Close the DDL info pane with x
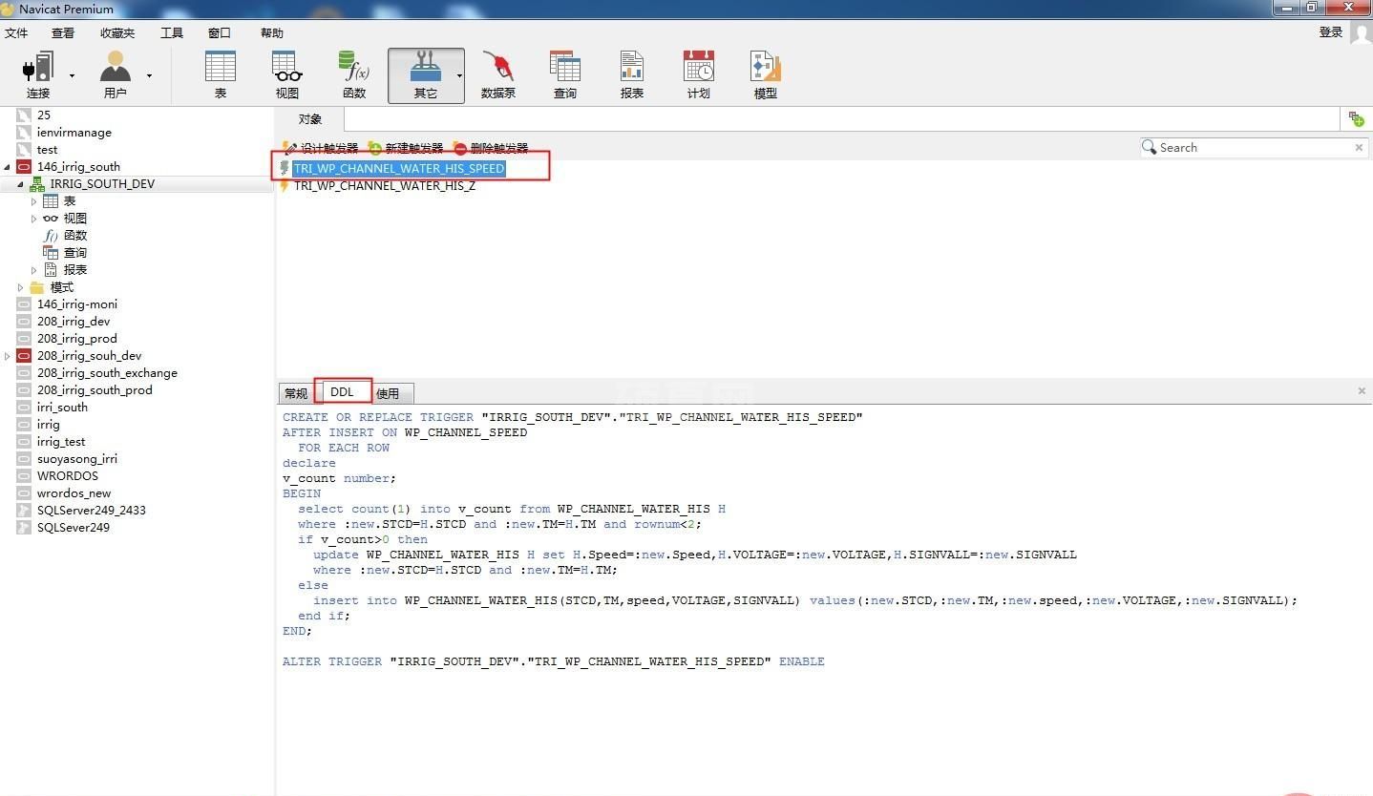The width and height of the screenshot is (1373, 796). tap(1362, 390)
